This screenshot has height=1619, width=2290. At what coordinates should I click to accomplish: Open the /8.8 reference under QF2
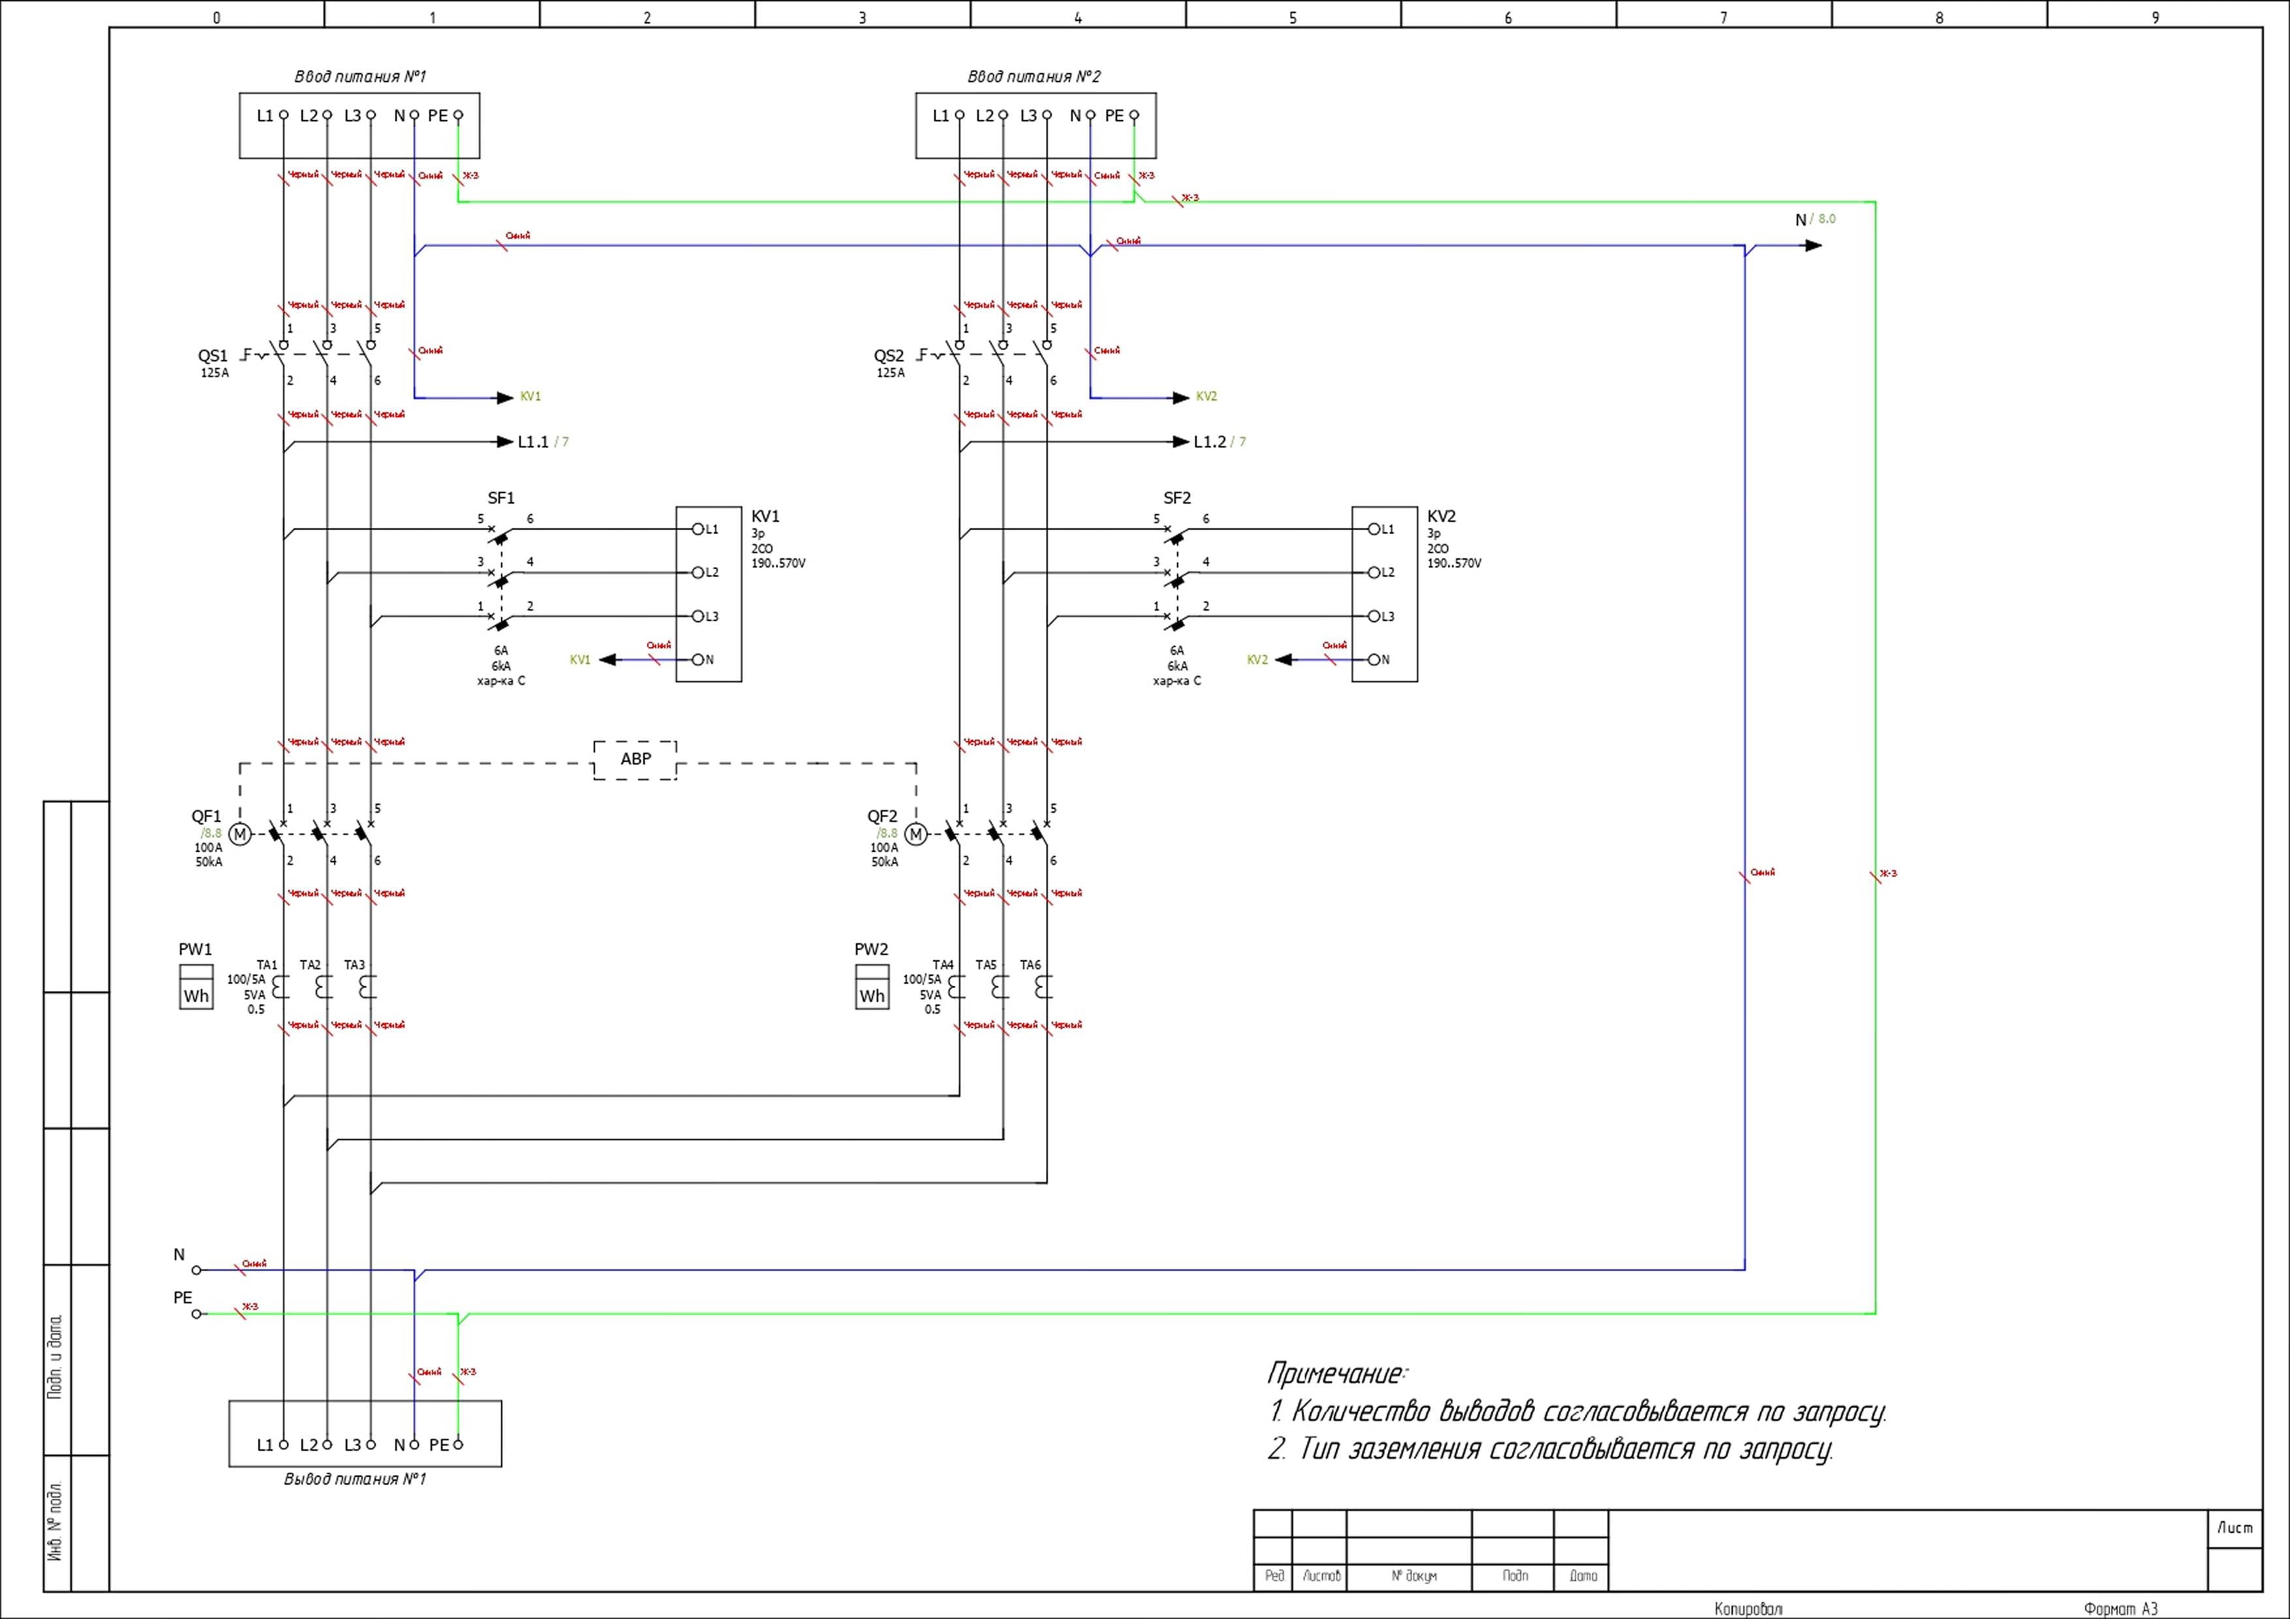(x=887, y=832)
